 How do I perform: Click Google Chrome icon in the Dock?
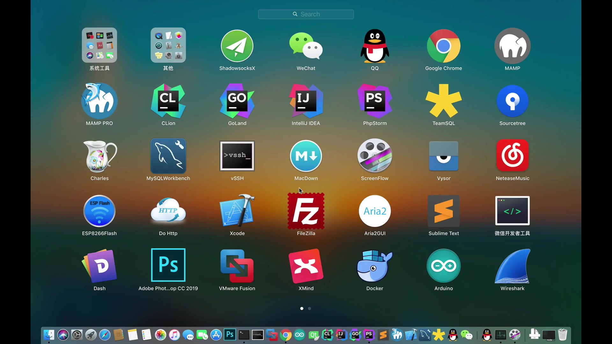coord(286,335)
